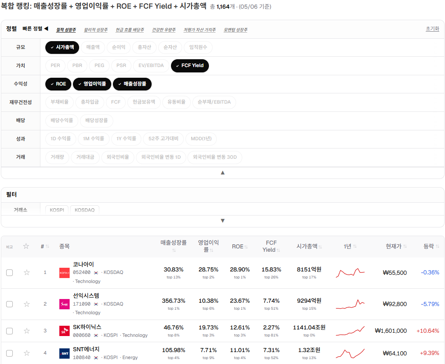
Task: Check the compare box for SK하이닉스
Action: tap(9, 331)
